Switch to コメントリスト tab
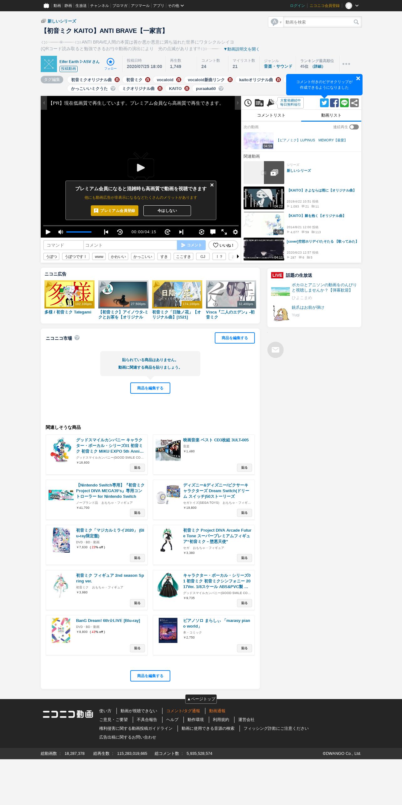 tap(271, 115)
